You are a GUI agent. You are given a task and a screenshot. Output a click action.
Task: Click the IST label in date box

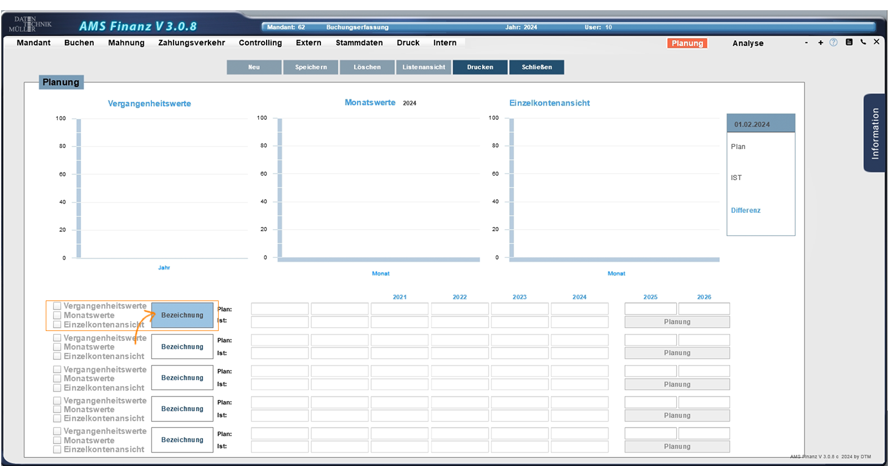[x=736, y=178]
